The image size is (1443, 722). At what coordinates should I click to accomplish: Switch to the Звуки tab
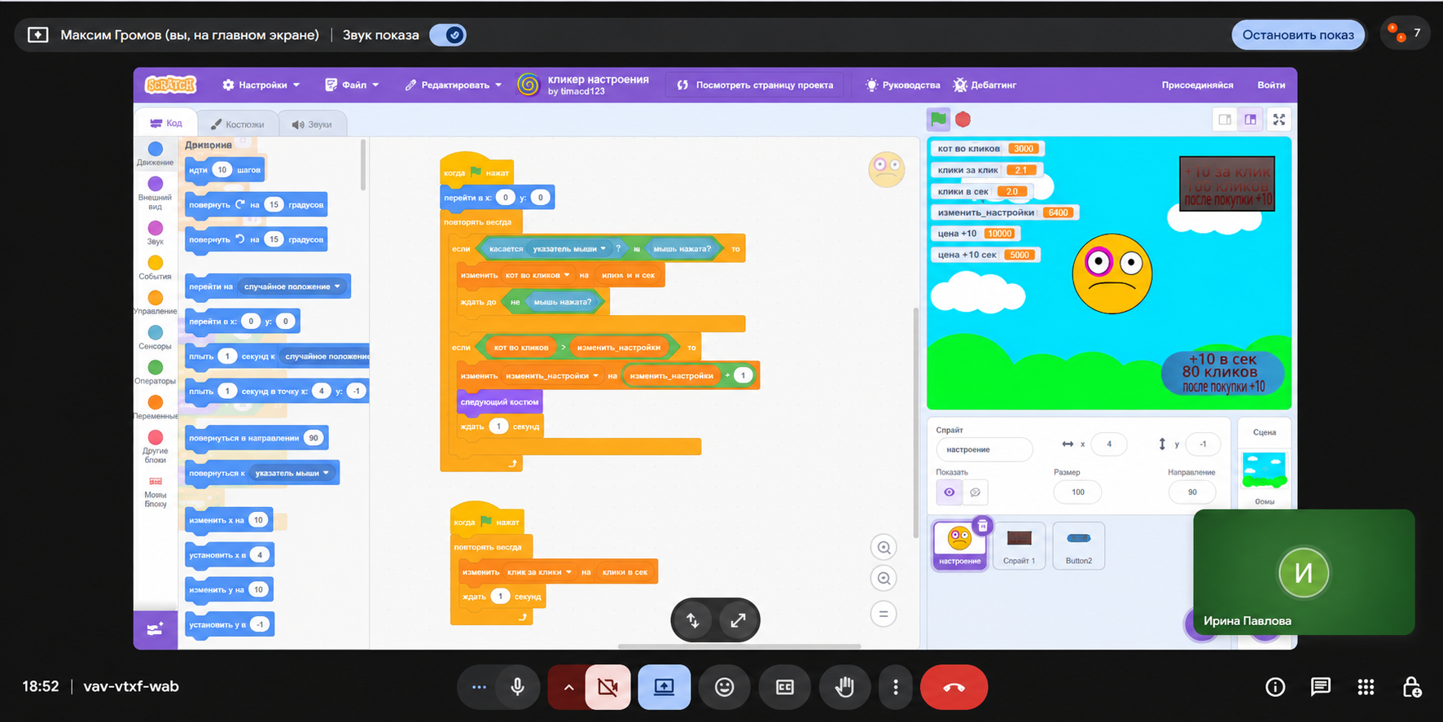[x=312, y=125]
